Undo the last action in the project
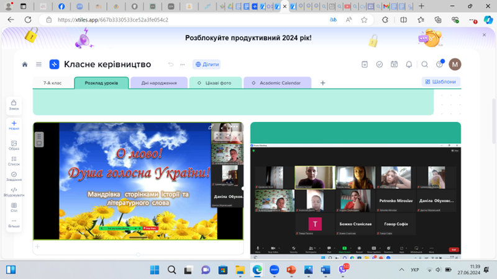 tap(171, 64)
